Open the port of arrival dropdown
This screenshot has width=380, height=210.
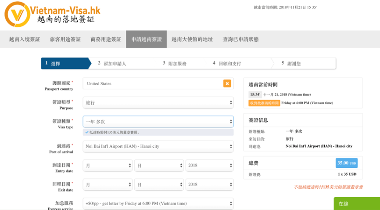pyautogui.click(x=158, y=146)
